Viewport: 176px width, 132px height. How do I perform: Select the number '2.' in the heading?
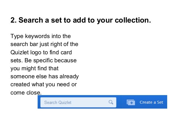[x=14, y=20]
